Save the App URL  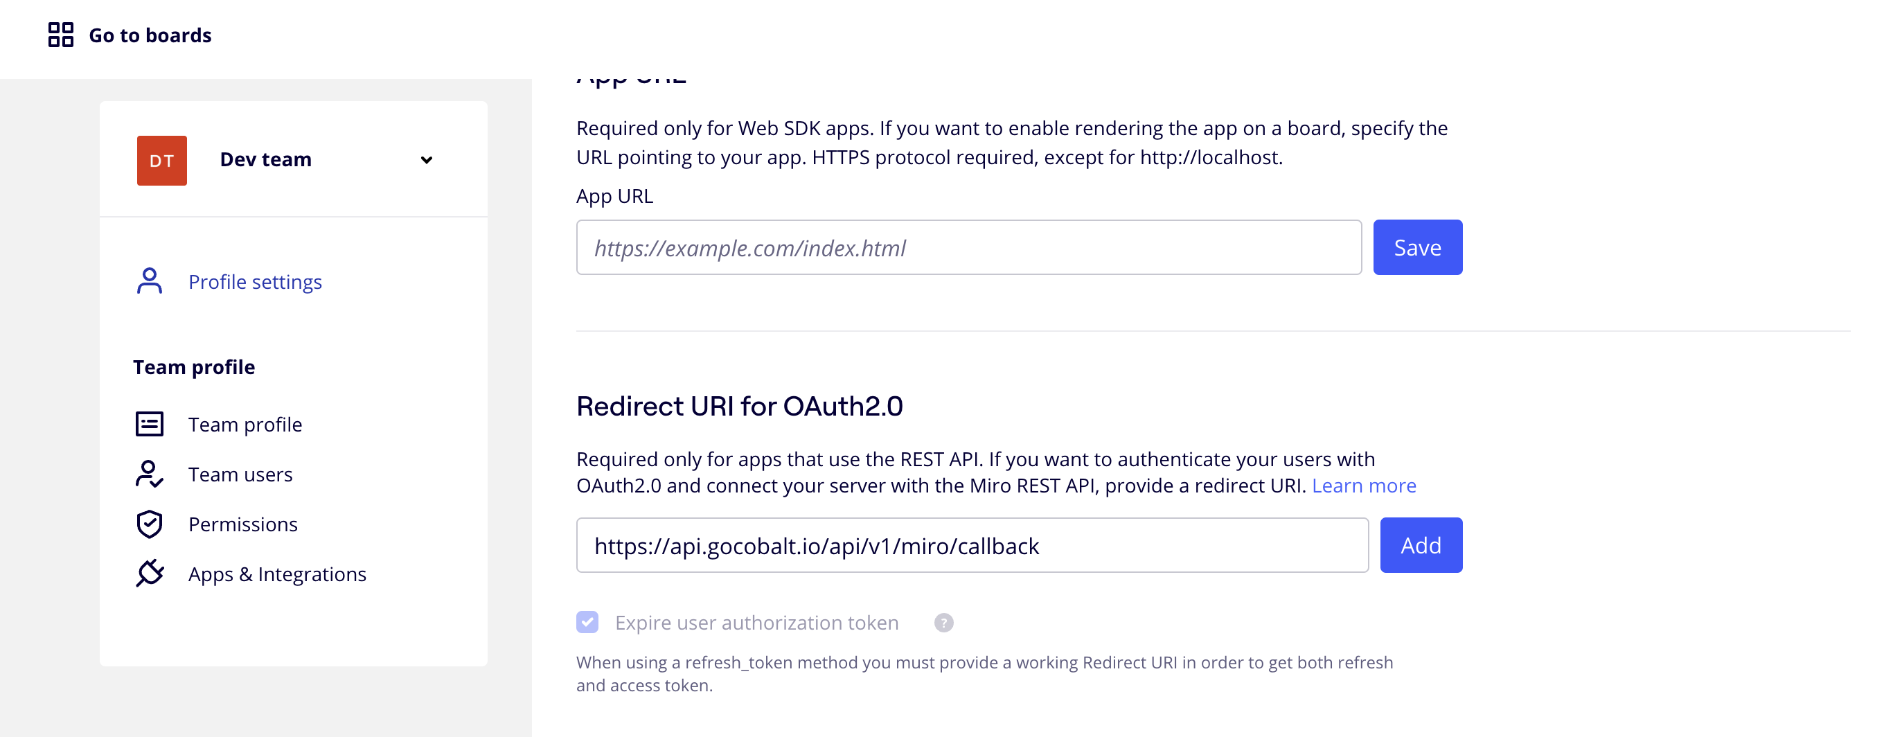coord(1416,247)
